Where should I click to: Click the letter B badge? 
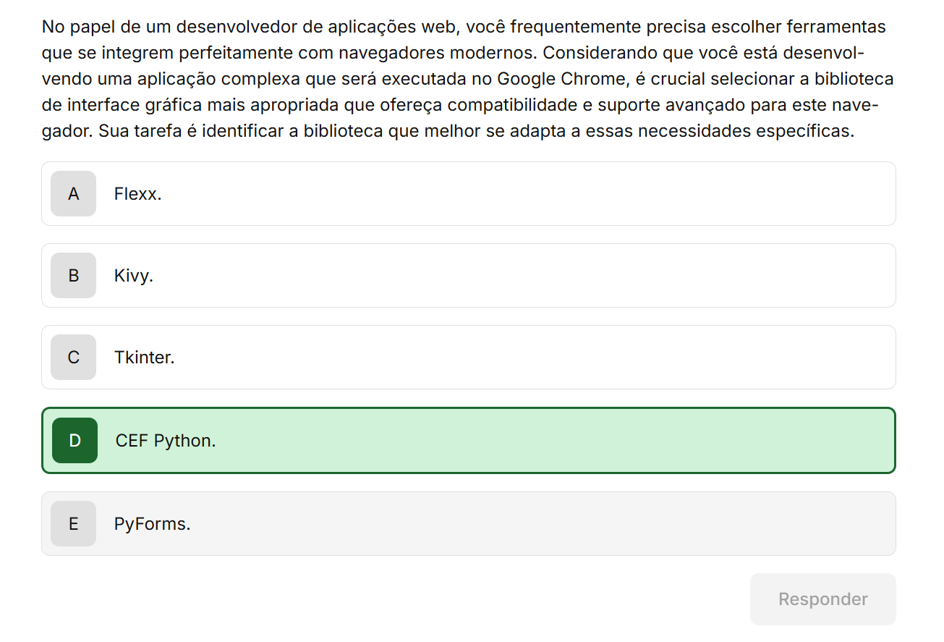(73, 276)
